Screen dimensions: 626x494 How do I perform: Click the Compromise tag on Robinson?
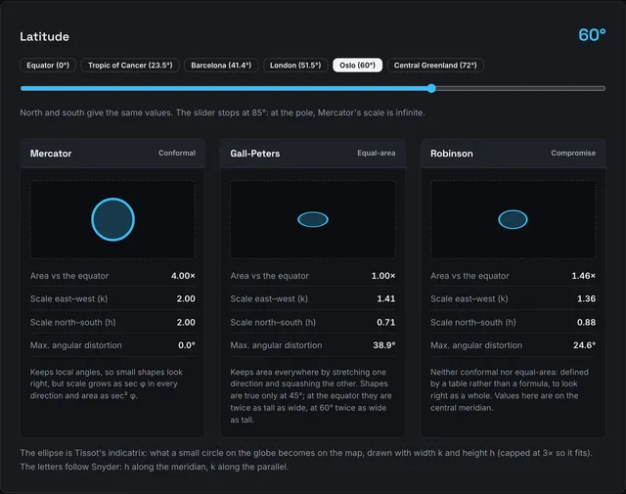(573, 153)
